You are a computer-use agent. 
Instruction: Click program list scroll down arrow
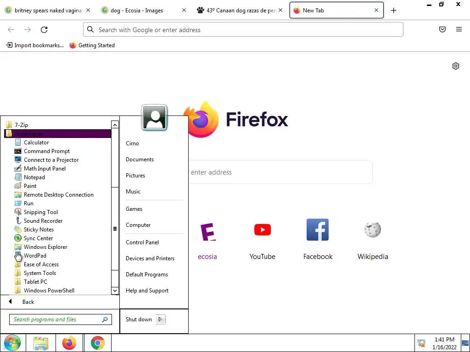click(115, 290)
